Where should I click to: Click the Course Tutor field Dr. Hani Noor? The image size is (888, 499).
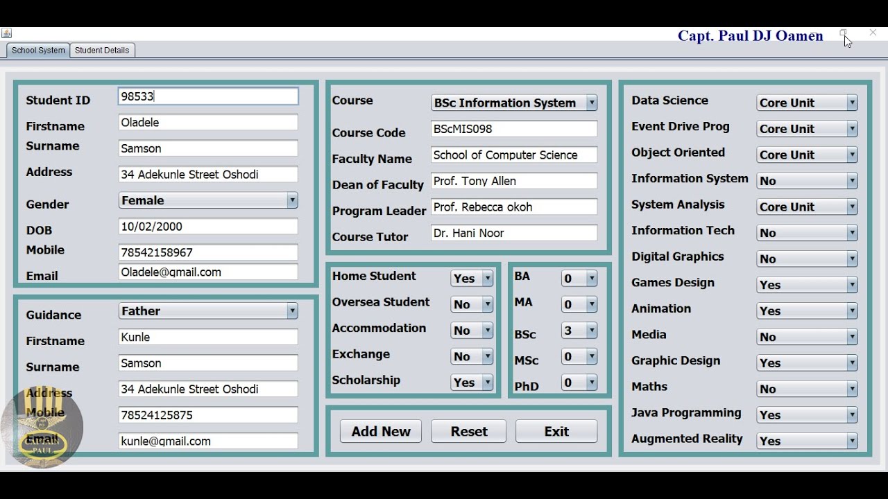(514, 234)
